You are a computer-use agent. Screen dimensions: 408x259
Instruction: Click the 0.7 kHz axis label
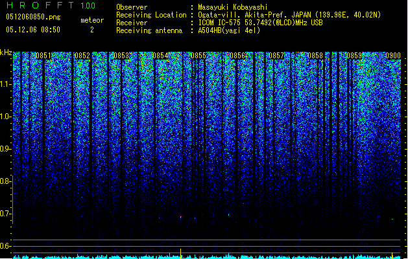[6, 214]
